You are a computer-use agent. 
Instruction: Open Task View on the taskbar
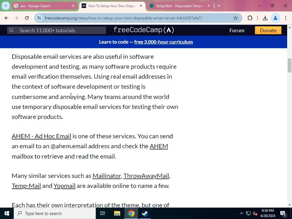coord(103,213)
